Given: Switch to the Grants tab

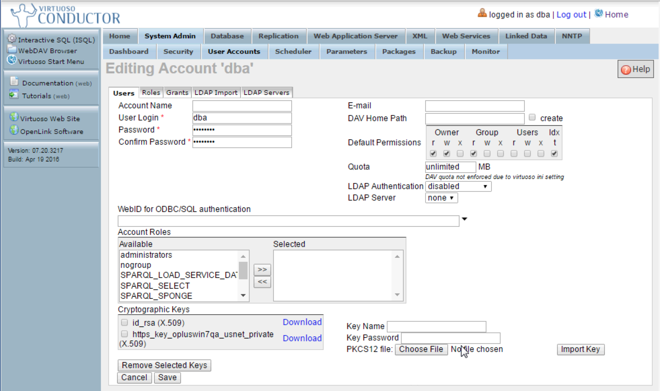Looking at the screenshot, I should coord(177,93).
